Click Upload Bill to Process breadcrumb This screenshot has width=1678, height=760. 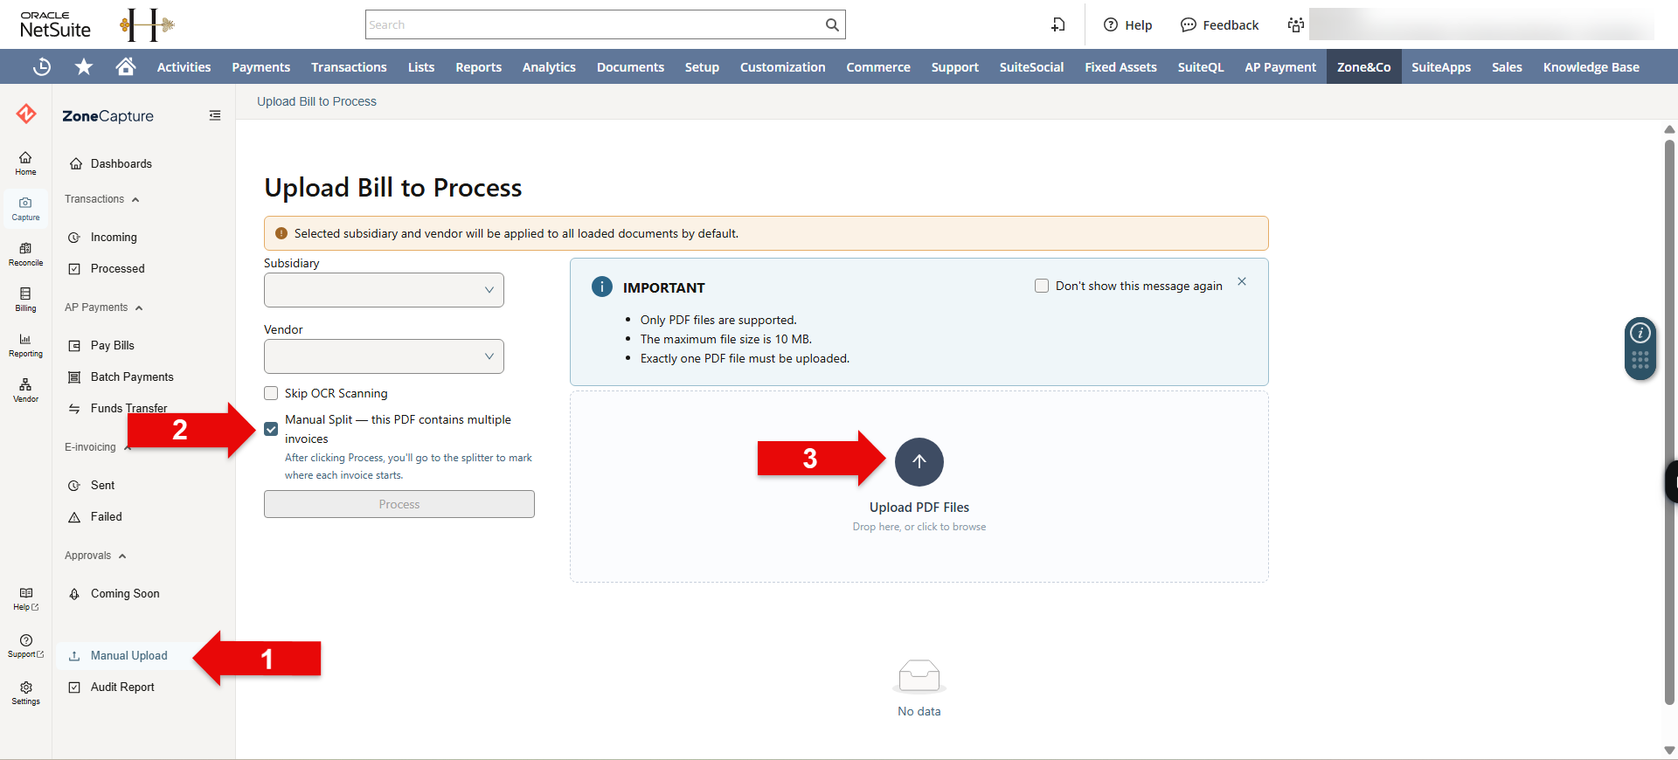click(x=316, y=101)
